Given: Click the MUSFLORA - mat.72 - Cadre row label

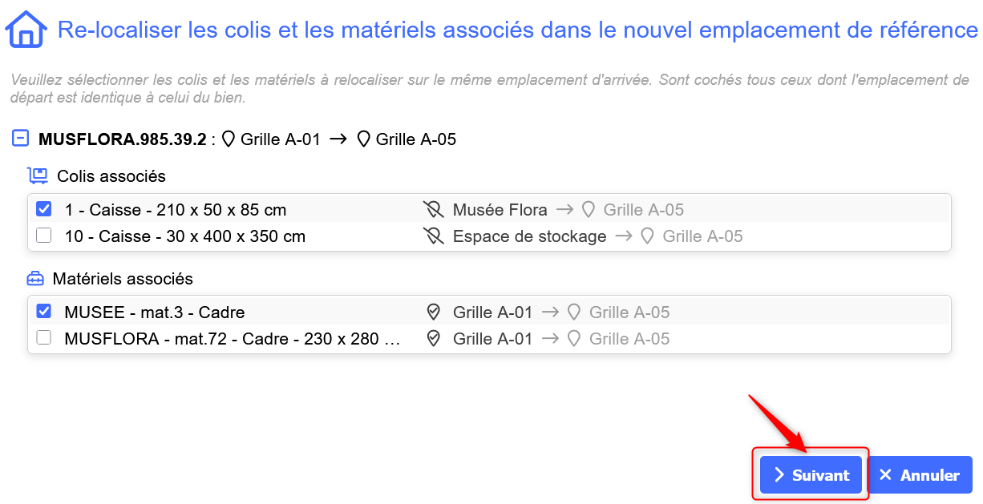Looking at the screenshot, I should tap(233, 339).
